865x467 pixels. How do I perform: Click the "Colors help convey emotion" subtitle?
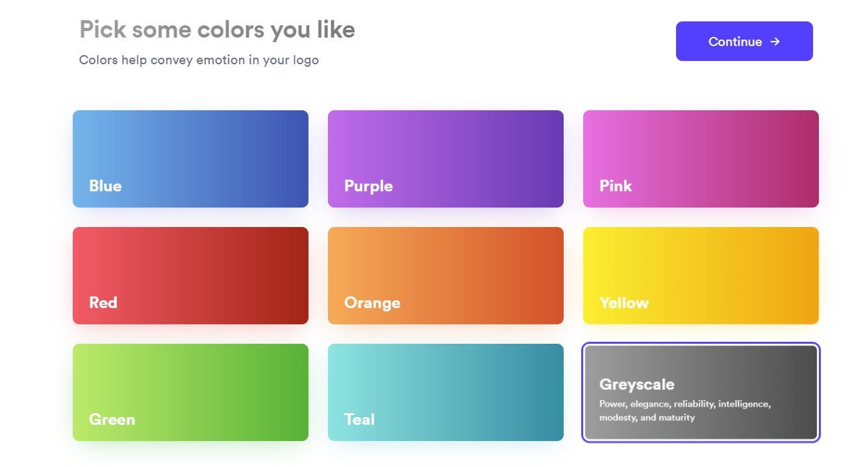pos(199,60)
